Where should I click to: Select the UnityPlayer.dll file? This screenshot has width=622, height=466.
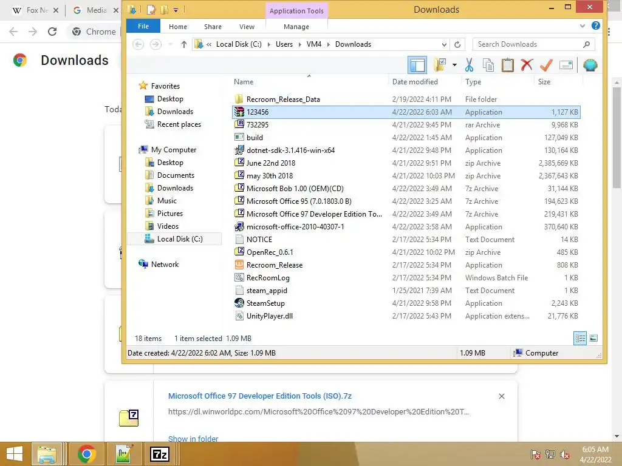pos(406,316)
